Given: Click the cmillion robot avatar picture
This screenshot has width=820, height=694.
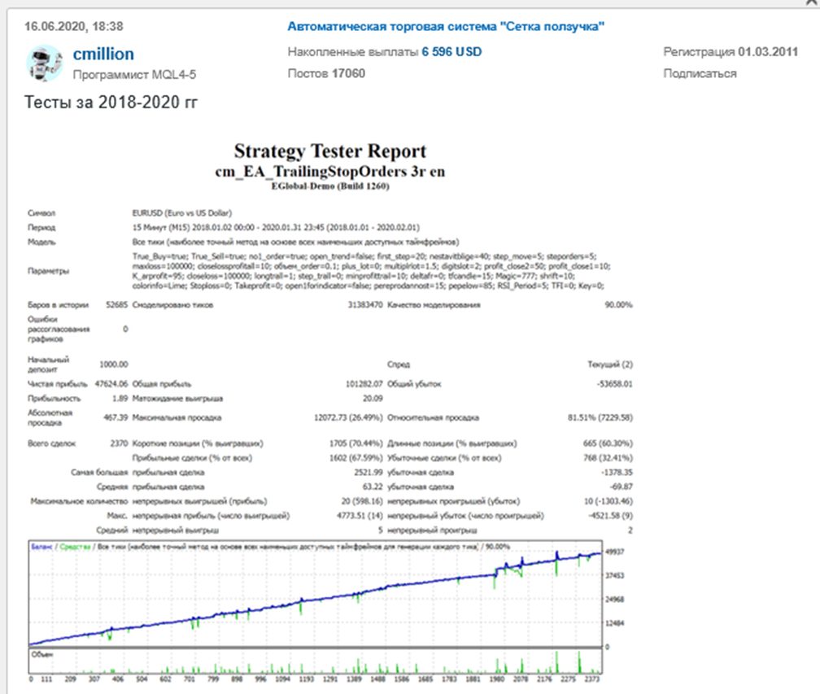Looking at the screenshot, I should (44, 63).
